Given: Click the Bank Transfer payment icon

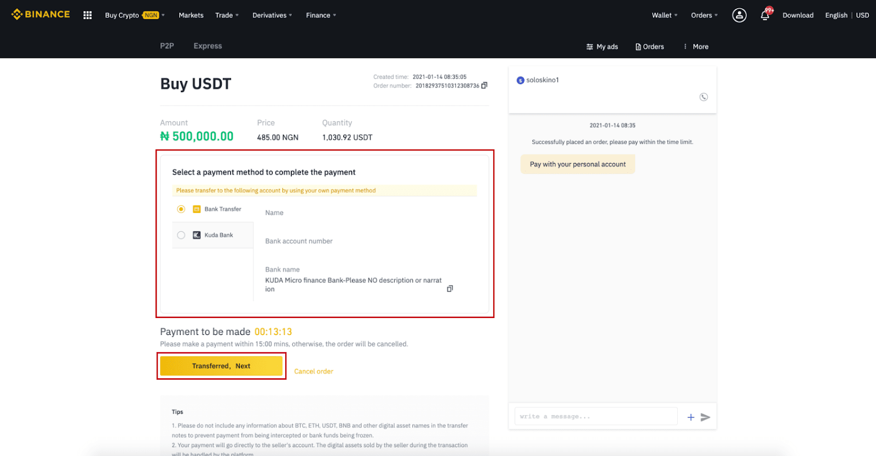Looking at the screenshot, I should 197,209.
